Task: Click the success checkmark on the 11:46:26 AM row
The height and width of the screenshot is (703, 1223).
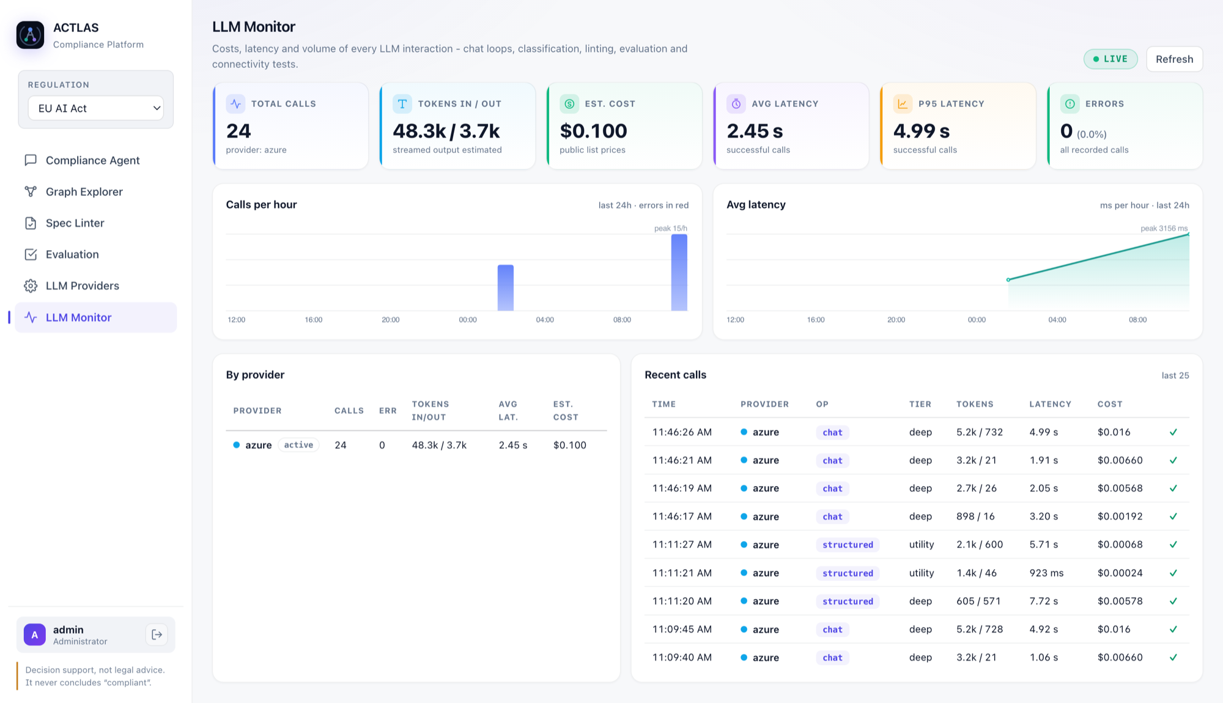Action: tap(1173, 432)
